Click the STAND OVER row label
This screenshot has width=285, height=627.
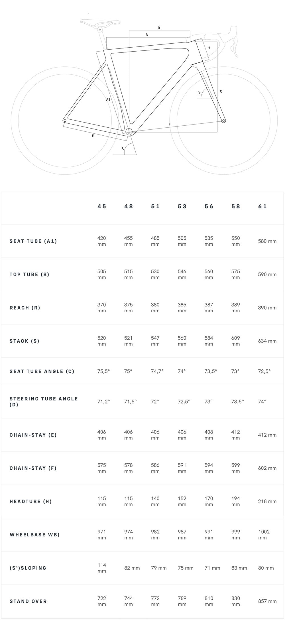tap(28, 601)
